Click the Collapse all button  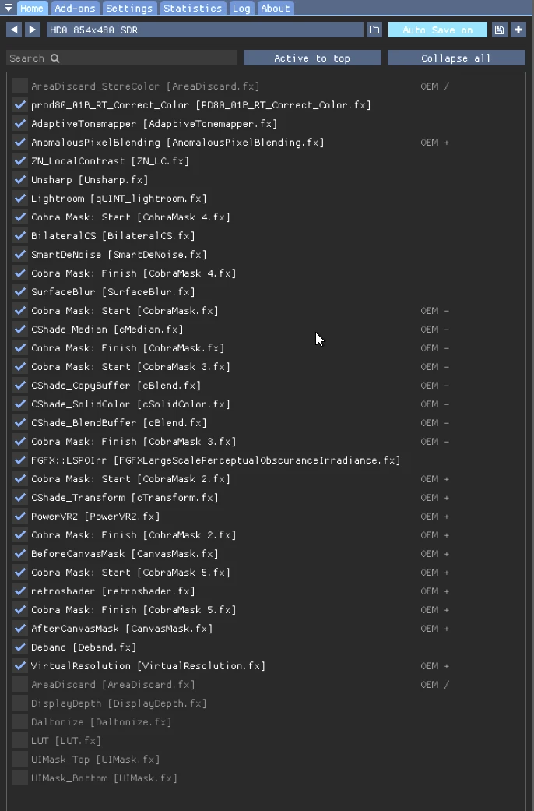456,58
